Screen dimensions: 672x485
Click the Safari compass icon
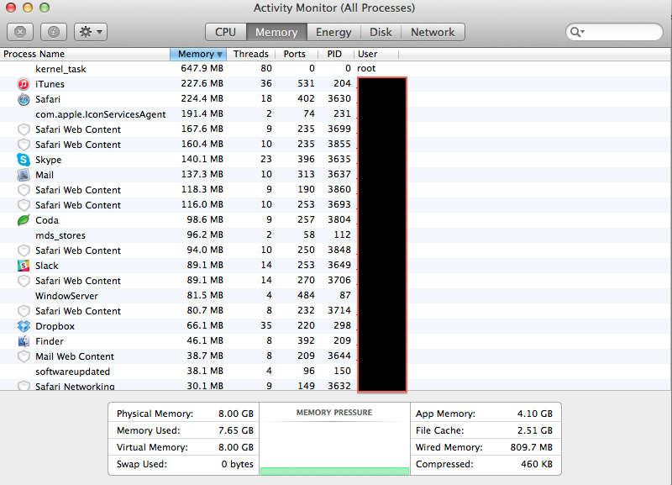click(24, 99)
